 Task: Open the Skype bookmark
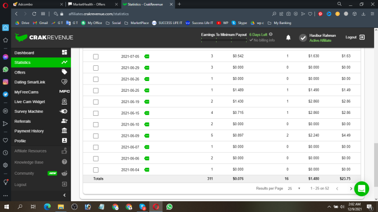(x=239, y=23)
